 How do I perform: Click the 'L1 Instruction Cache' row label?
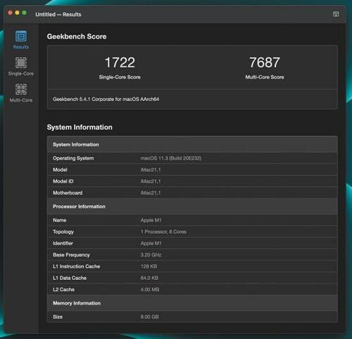[x=77, y=266]
